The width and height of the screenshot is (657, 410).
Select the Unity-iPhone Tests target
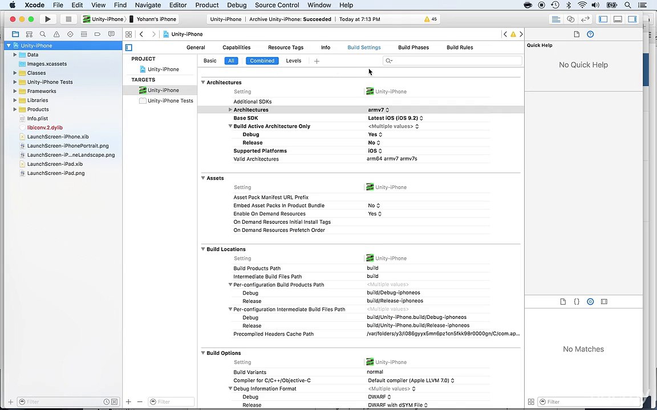pos(170,100)
